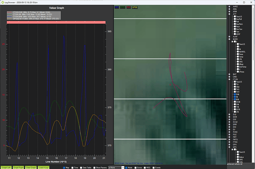Expand the AUXF tree node
The width and height of the screenshot is (255, 169).
229,37
